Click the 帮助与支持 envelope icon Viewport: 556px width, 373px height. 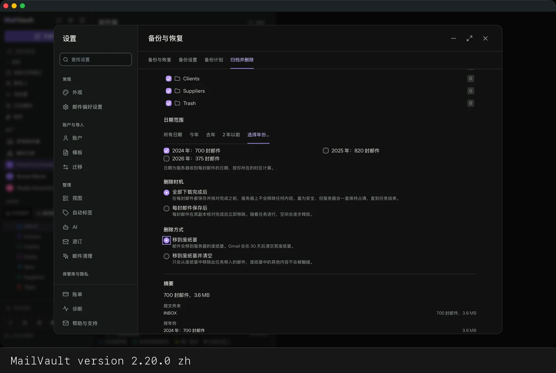pos(66,323)
